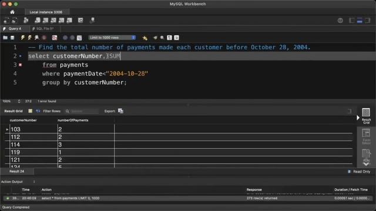Viewport: 376px width, 211px height.
Task: Select payments count cell for 114
Action: click(86, 145)
